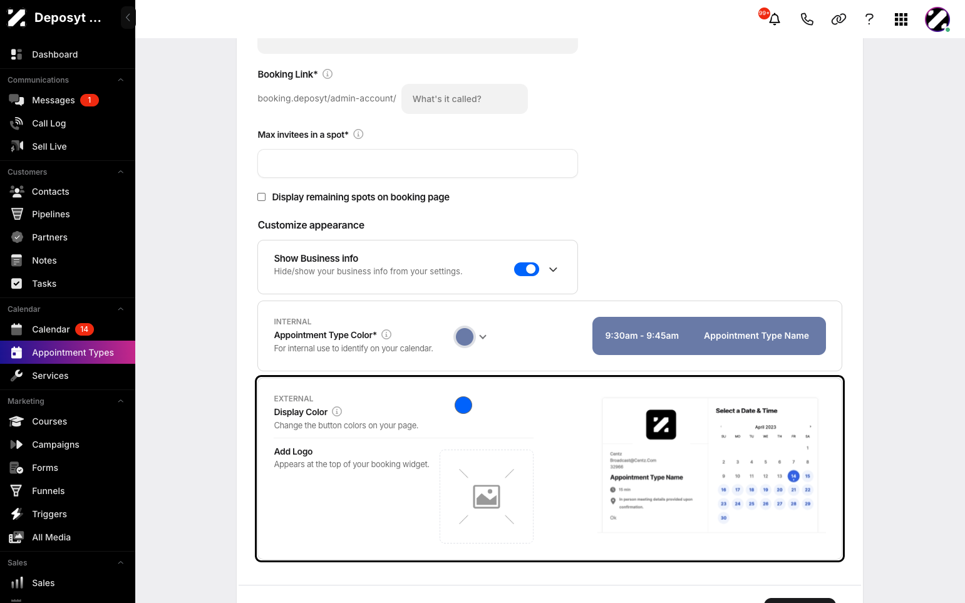Click the Max invitees input field
Viewport: 965px width, 603px height.
point(418,163)
